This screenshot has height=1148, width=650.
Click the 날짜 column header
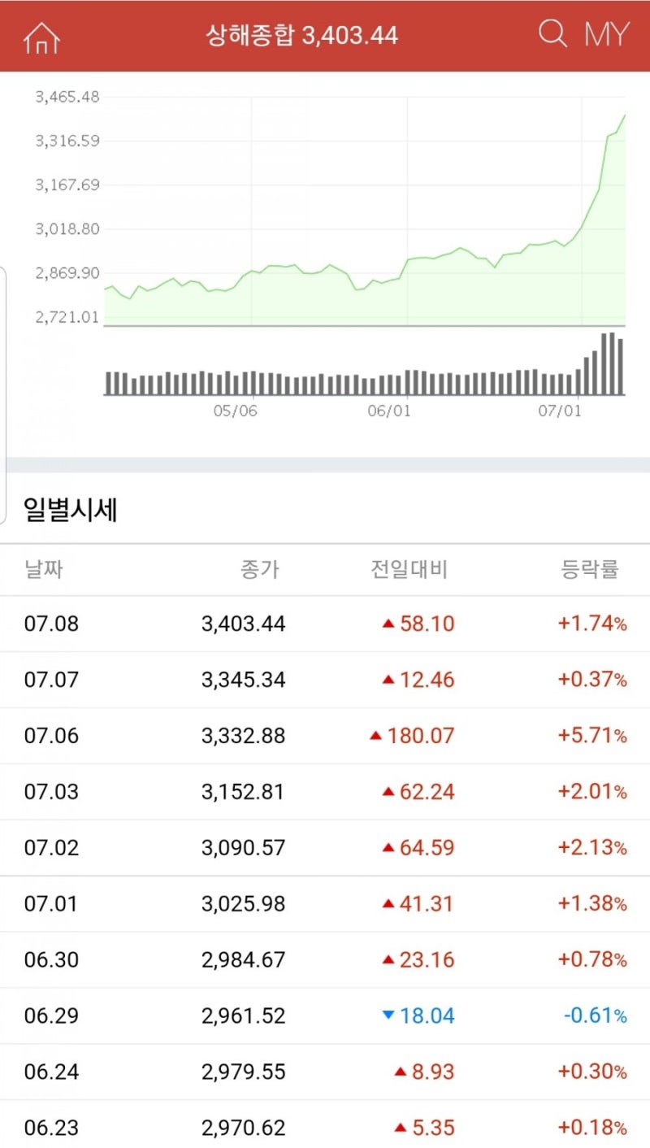(x=44, y=570)
